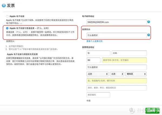Click the 联系号码 phone number field
Screen dimensions: 162x115
tap(124, 60)
